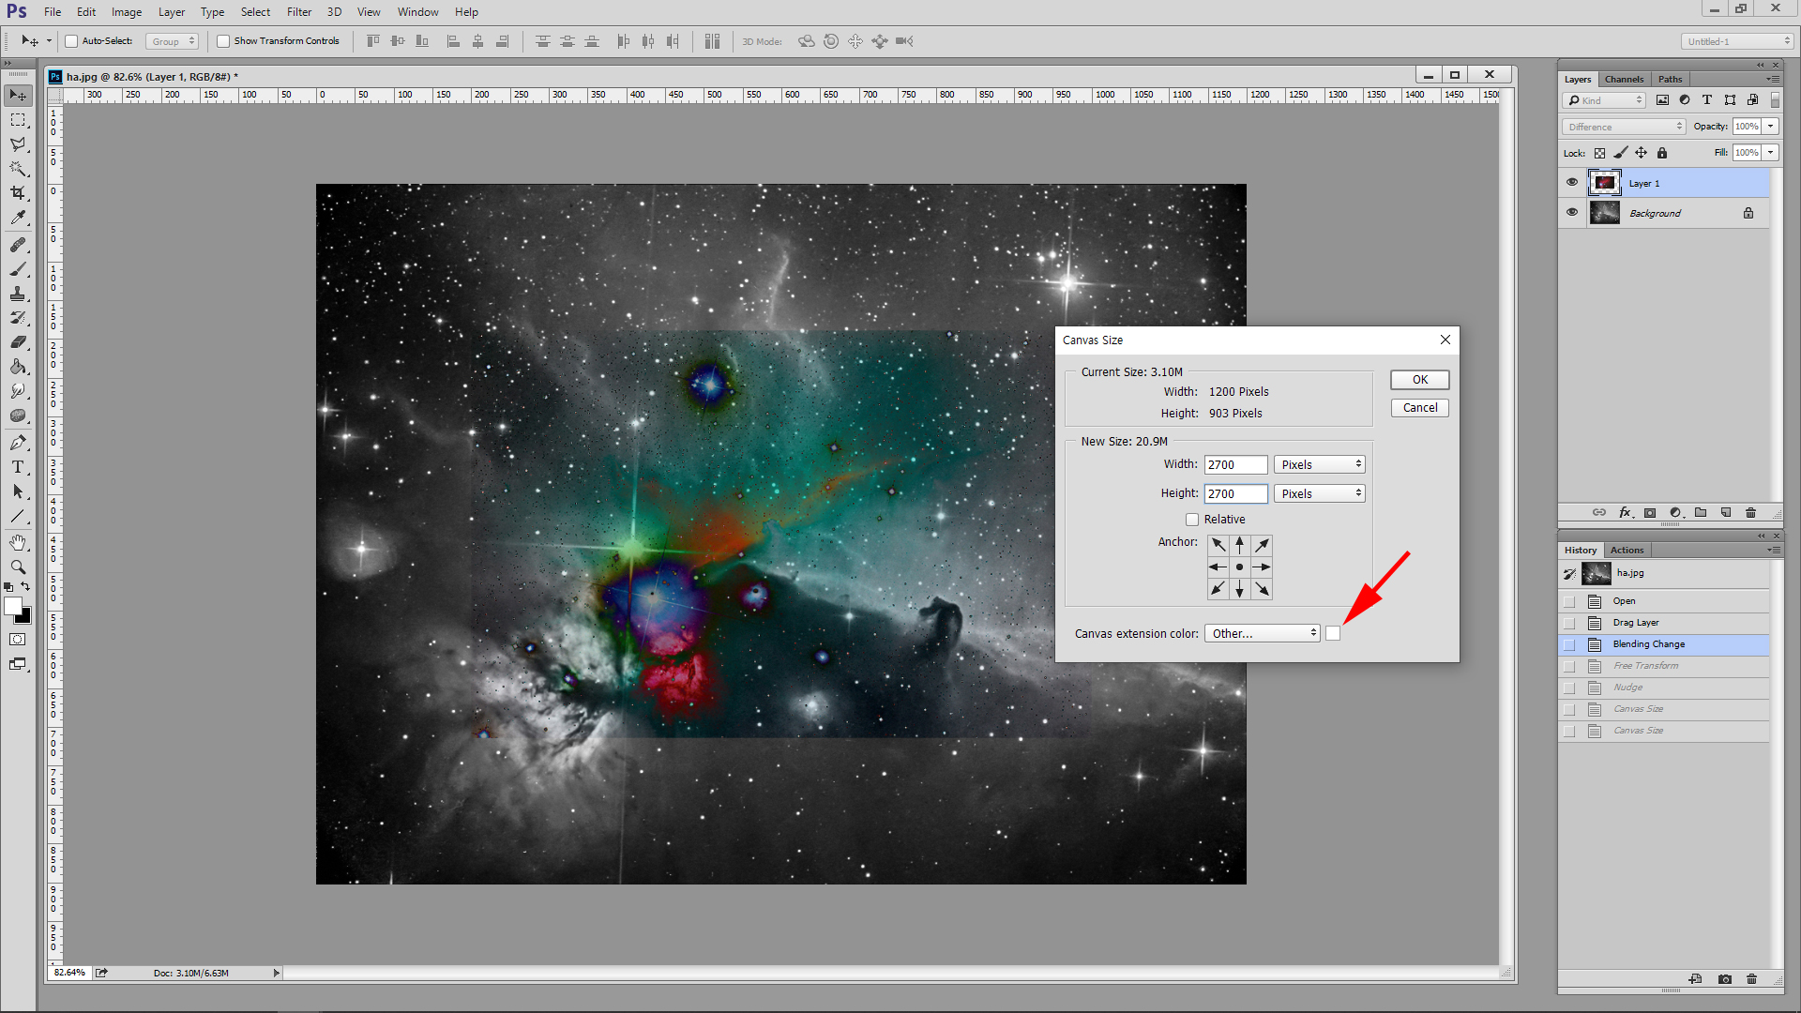This screenshot has width=1801, height=1013.
Task: Click the layer effects fx icon
Action: pyautogui.click(x=1626, y=512)
